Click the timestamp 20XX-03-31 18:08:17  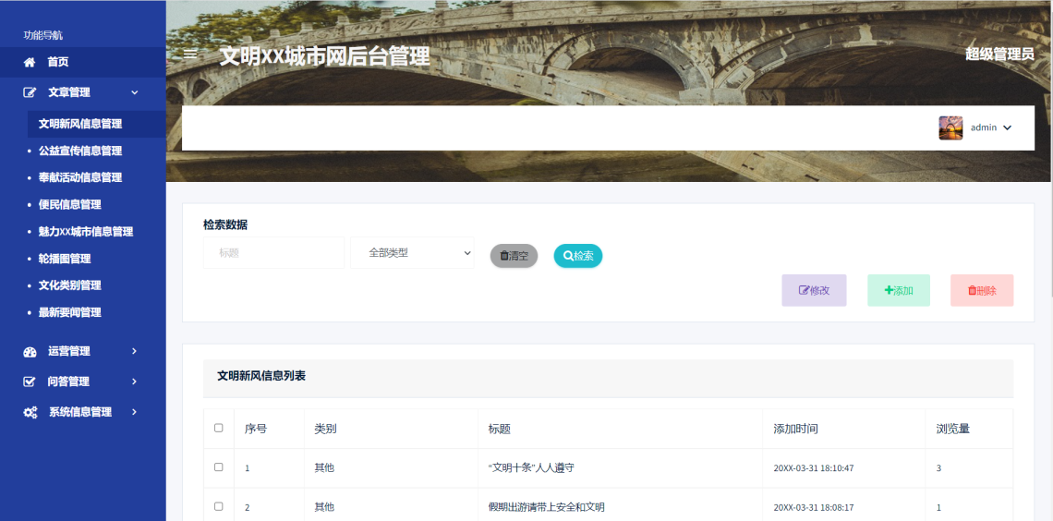coord(813,507)
